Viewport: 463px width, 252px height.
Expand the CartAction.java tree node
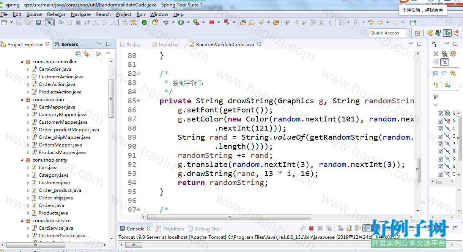click(28, 69)
